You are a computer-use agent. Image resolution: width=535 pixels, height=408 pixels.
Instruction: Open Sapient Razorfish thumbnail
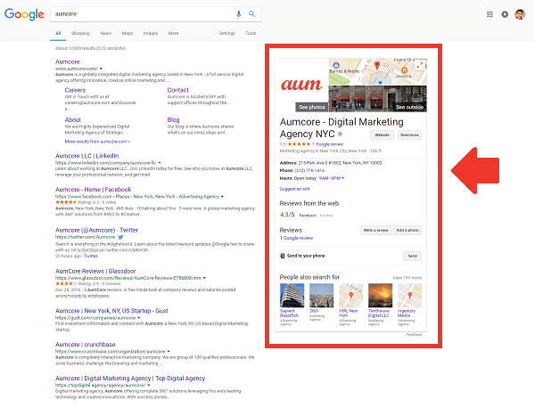coord(292,296)
